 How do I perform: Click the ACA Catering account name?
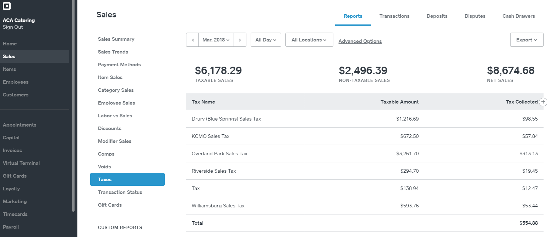pos(19,20)
